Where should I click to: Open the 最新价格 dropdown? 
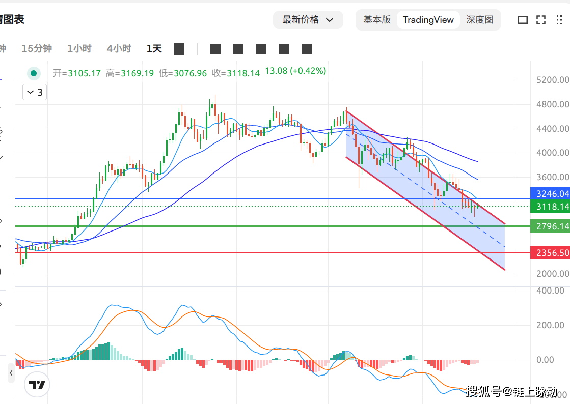(308, 20)
